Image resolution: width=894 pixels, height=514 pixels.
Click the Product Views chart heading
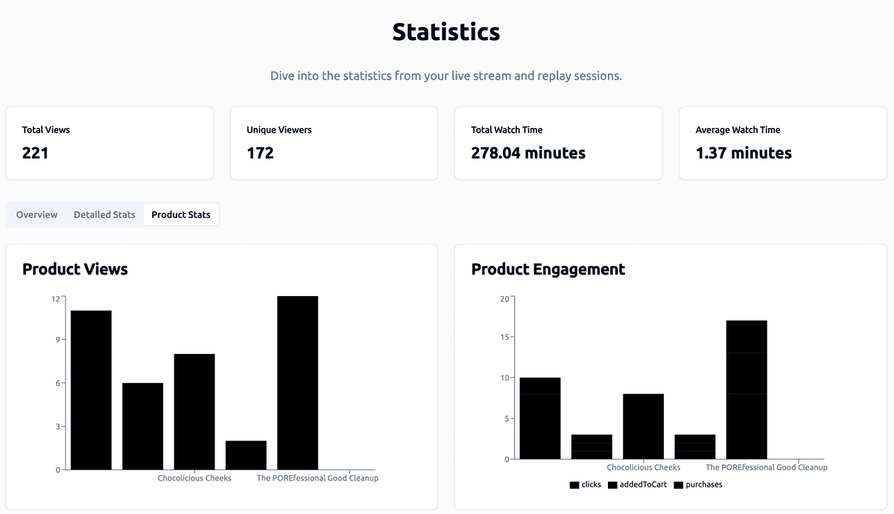[75, 269]
